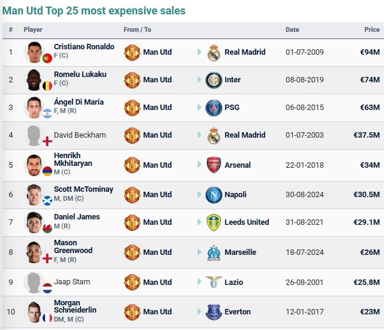Sort table by Date column header
This screenshot has width=390, height=330.
click(292, 29)
